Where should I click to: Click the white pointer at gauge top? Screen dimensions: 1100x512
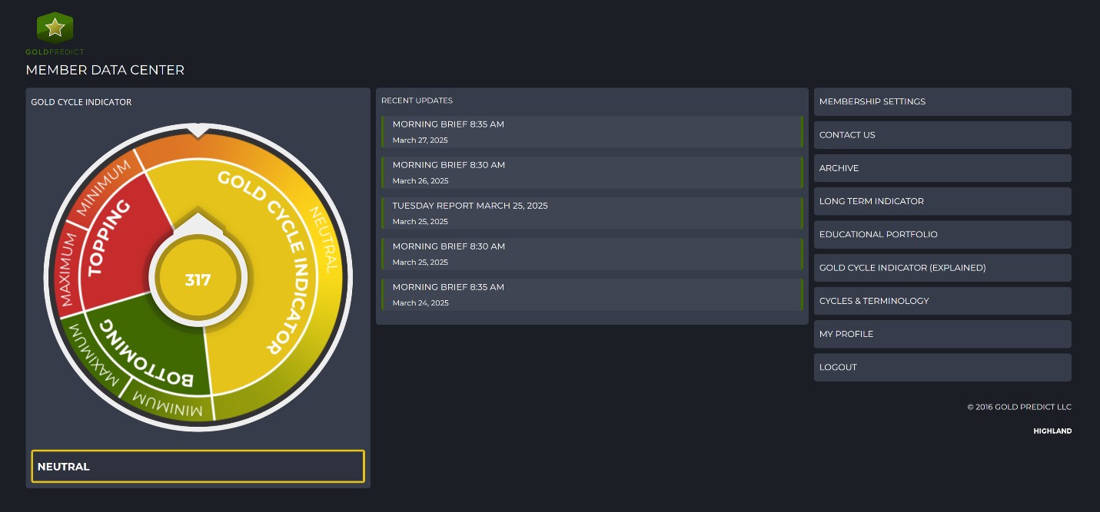pos(198,130)
